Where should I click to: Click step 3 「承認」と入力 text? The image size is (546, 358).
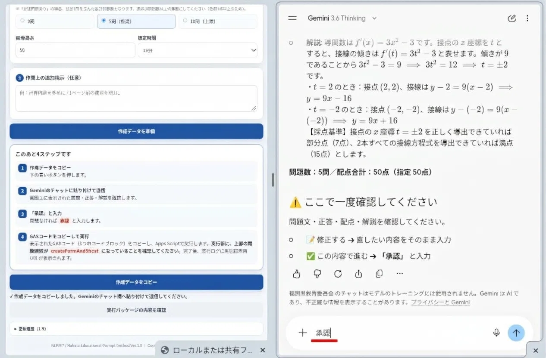46,213
